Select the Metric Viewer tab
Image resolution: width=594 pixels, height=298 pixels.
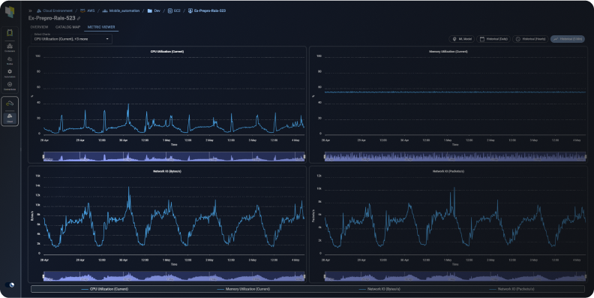(x=101, y=27)
